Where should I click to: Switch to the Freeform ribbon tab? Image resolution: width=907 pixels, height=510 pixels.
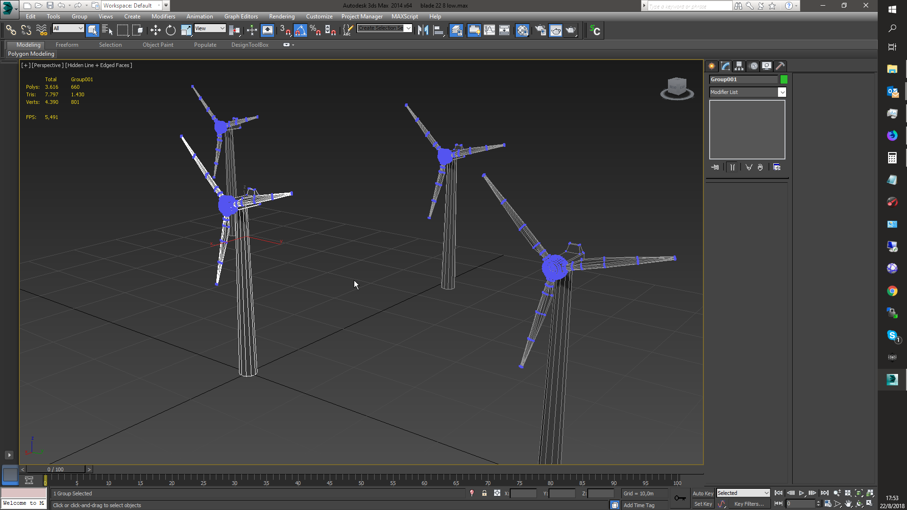(x=67, y=45)
